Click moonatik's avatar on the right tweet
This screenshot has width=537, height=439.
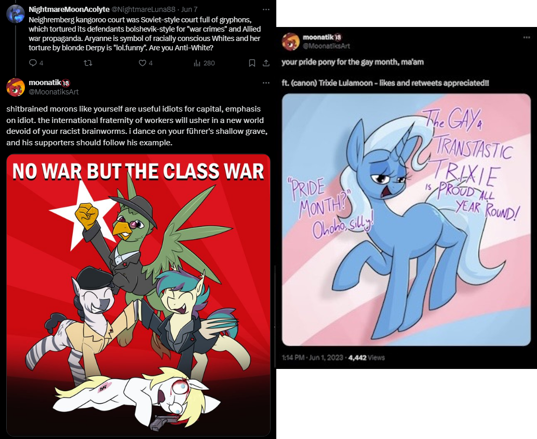pos(290,42)
